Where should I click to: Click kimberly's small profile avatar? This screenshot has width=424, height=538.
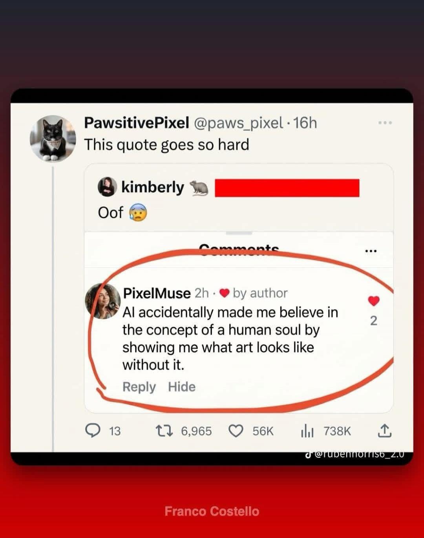[107, 187]
